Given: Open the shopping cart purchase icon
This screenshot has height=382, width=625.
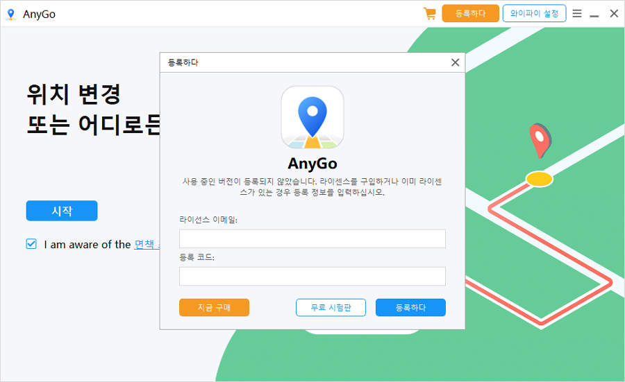Looking at the screenshot, I should click(429, 14).
